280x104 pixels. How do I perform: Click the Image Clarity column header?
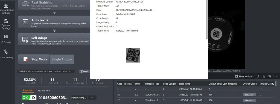point(267,84)
